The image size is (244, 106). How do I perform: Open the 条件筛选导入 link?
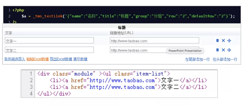[x=15, y=59]
